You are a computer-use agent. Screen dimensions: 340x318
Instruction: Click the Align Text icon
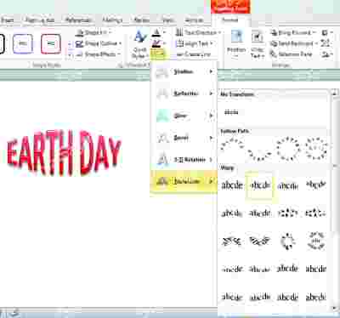179,43
